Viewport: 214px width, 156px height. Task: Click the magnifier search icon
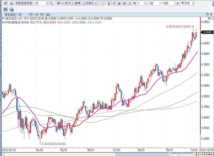click(51, 3)
